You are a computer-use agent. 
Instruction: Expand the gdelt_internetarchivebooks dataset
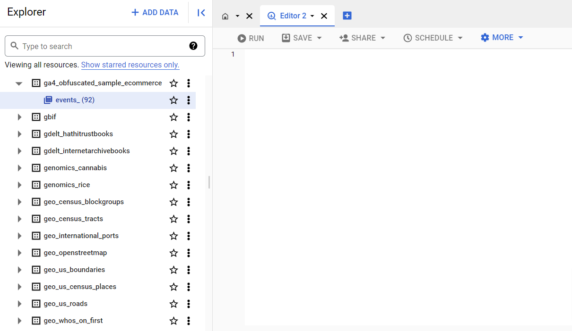[x=19, y=151]
